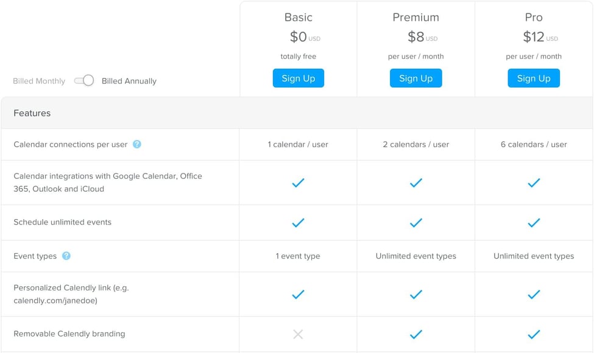Viewport: 594px width, 353px height.
Task: Click Unlimited event types in Premium column
Action: [x=416, y=256]
